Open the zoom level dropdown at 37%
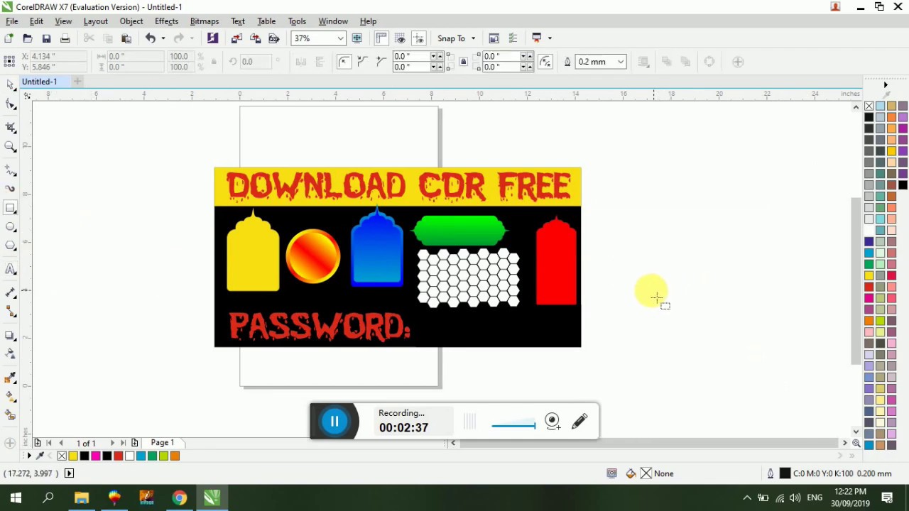The width and height of the screenshot is (909, 511). pos(341,38)
